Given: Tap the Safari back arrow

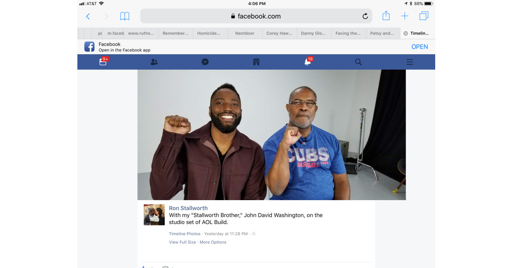Looking at the screenshot, I should click(x=88, y=17).
